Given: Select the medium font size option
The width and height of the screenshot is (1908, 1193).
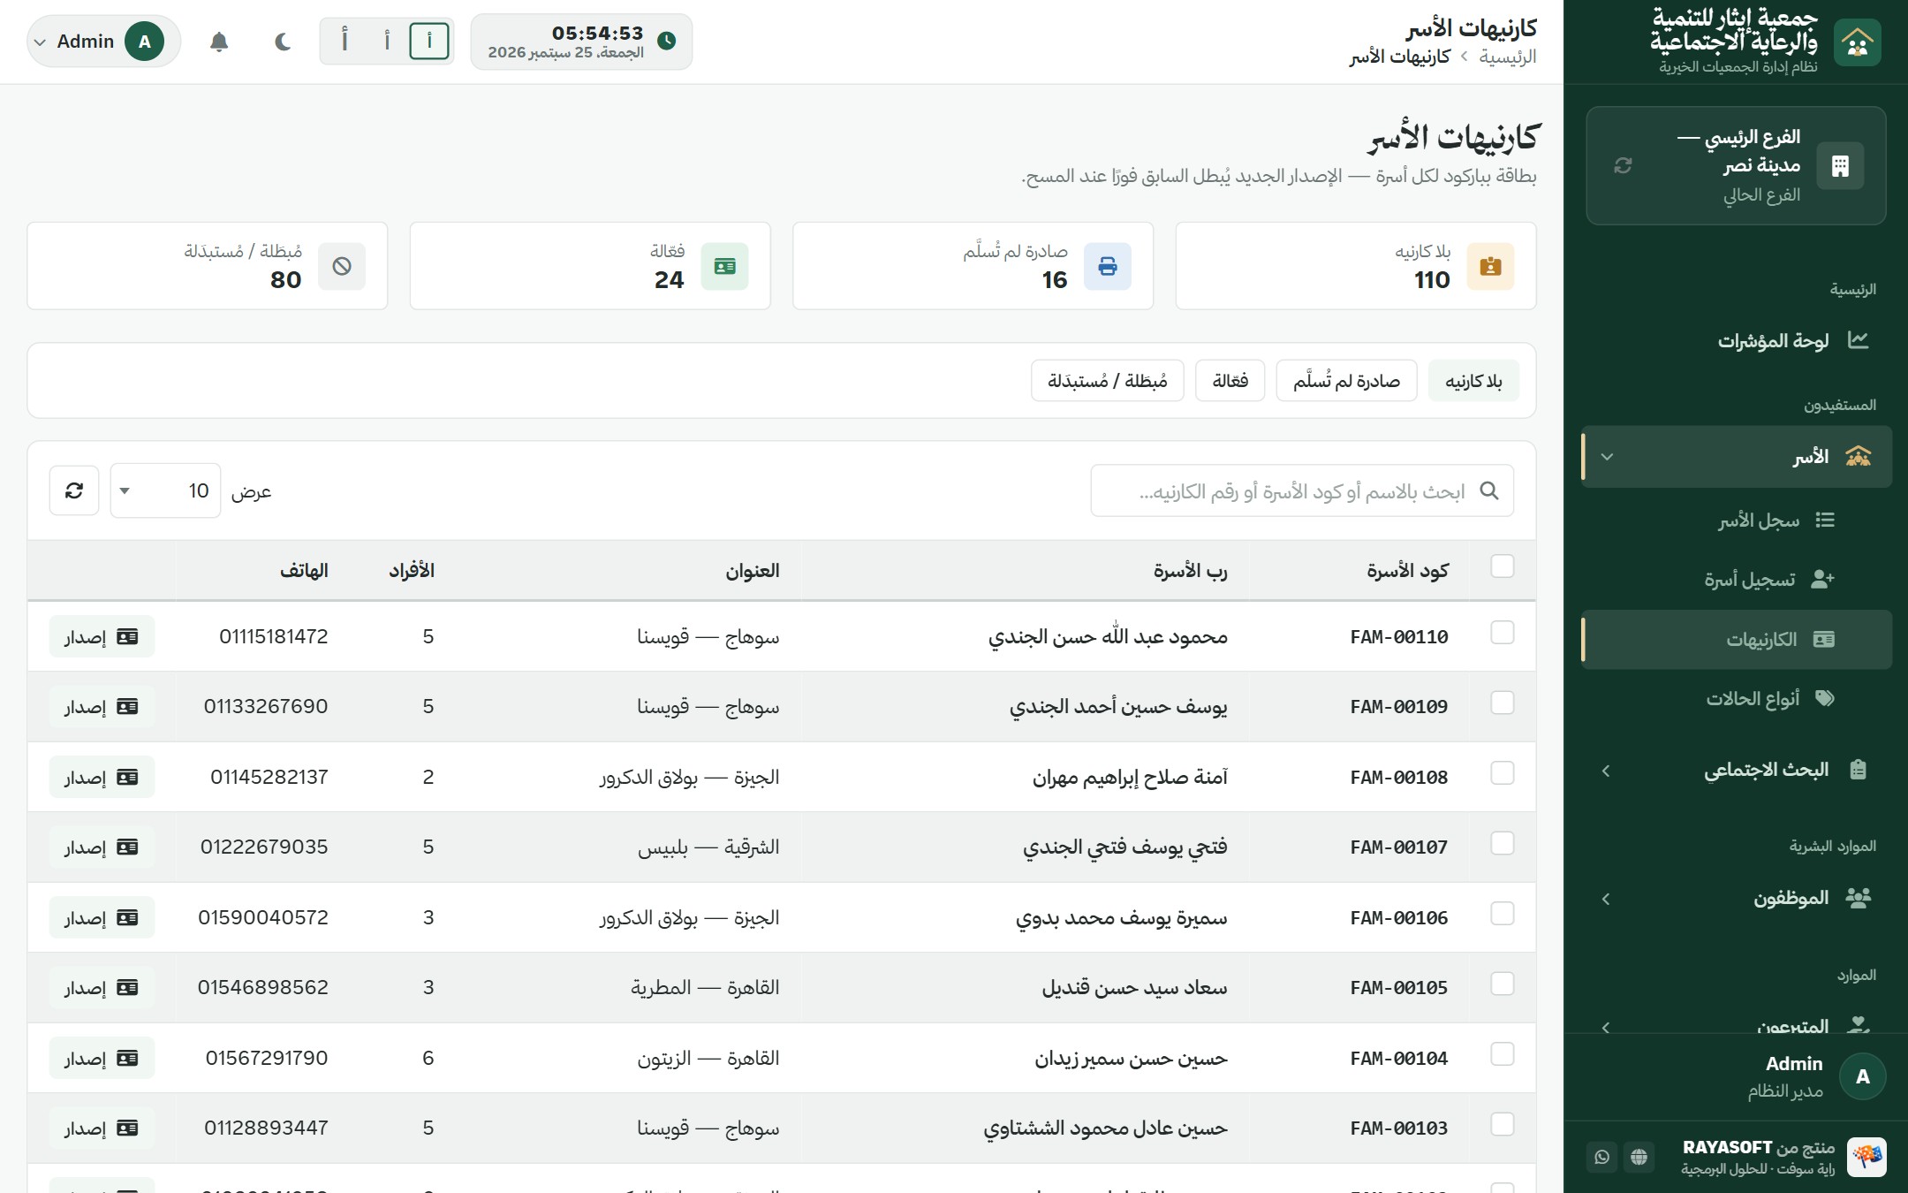Looking at the screenshot, I should coord(387,41).
